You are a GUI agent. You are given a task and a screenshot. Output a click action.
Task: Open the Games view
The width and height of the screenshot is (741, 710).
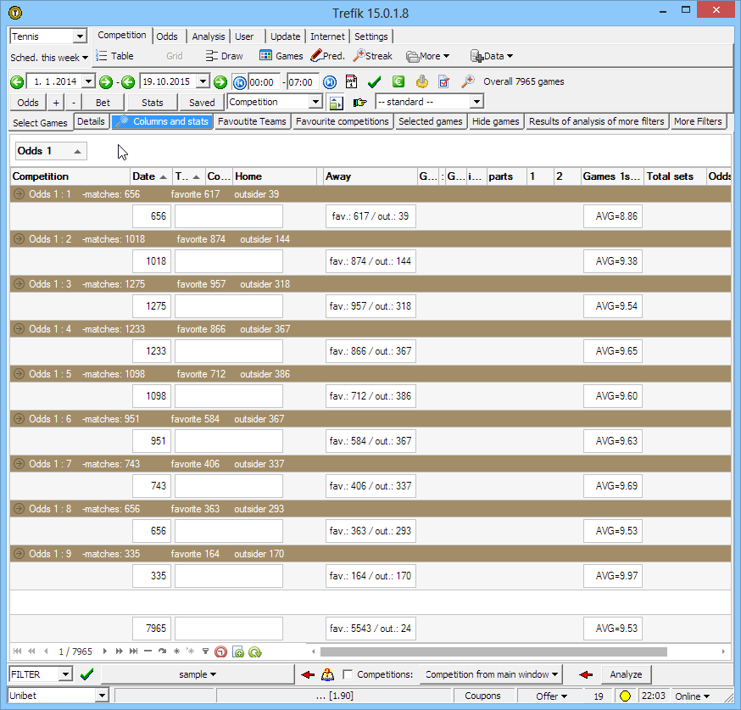click(x=281, y=56)
